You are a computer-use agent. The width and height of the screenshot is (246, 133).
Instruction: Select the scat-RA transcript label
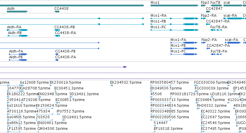click(230, 16)
